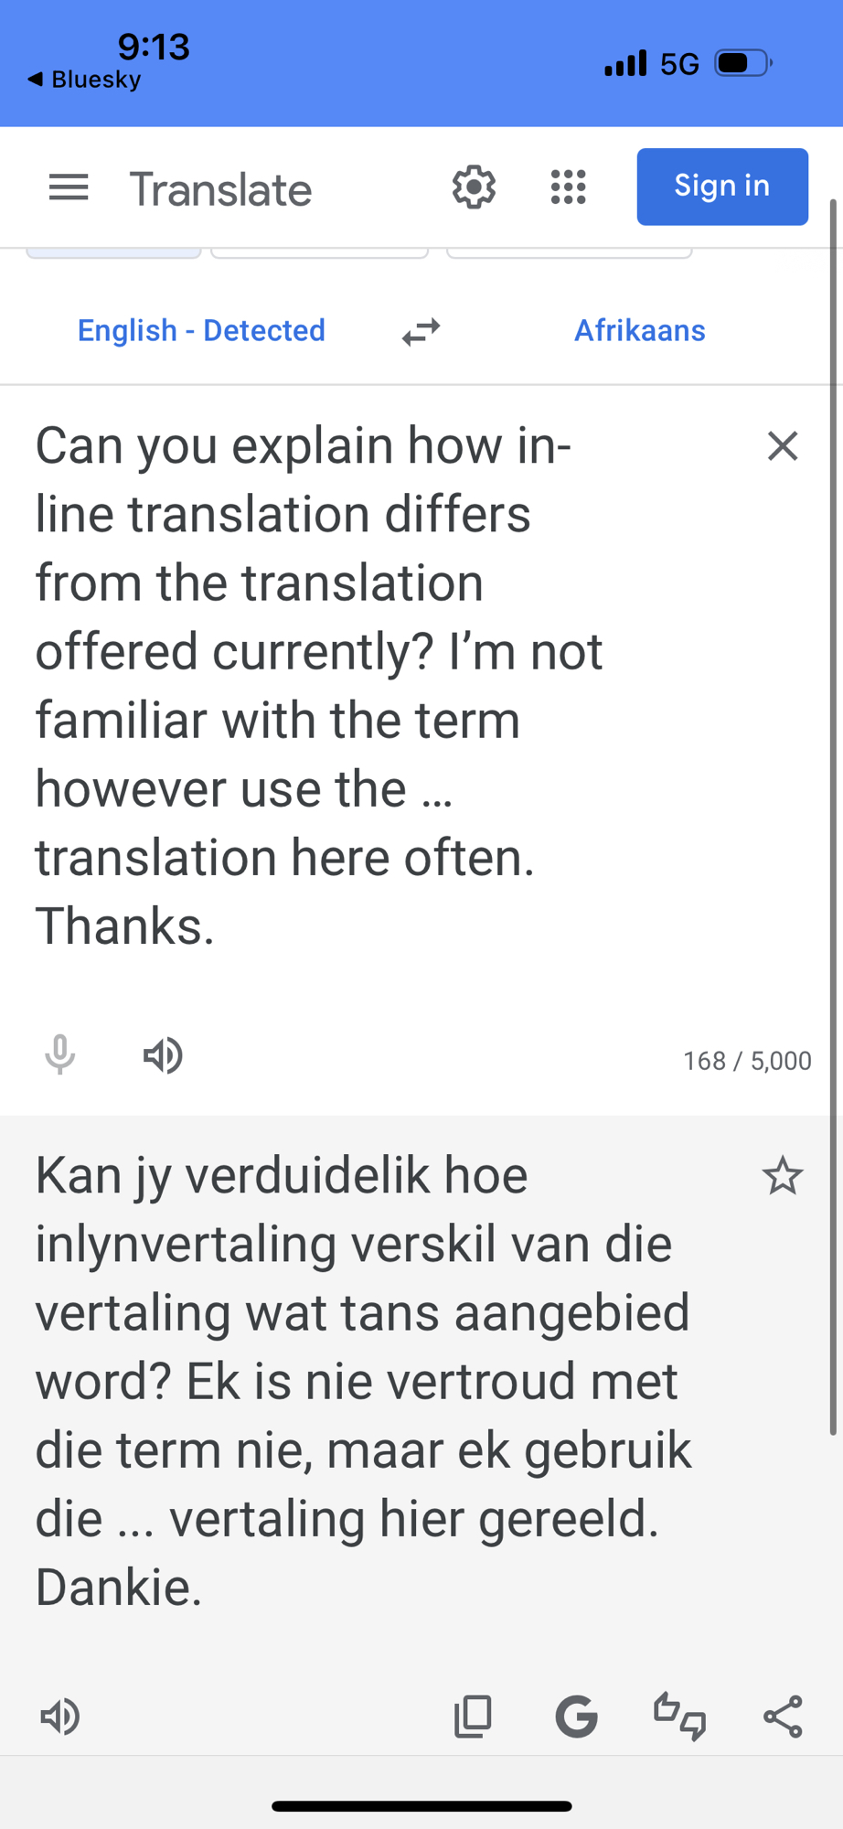This screenshot has height=1829, width=843.
Task: Open the English - Detected language selector
Action: [x=201, y=330]
